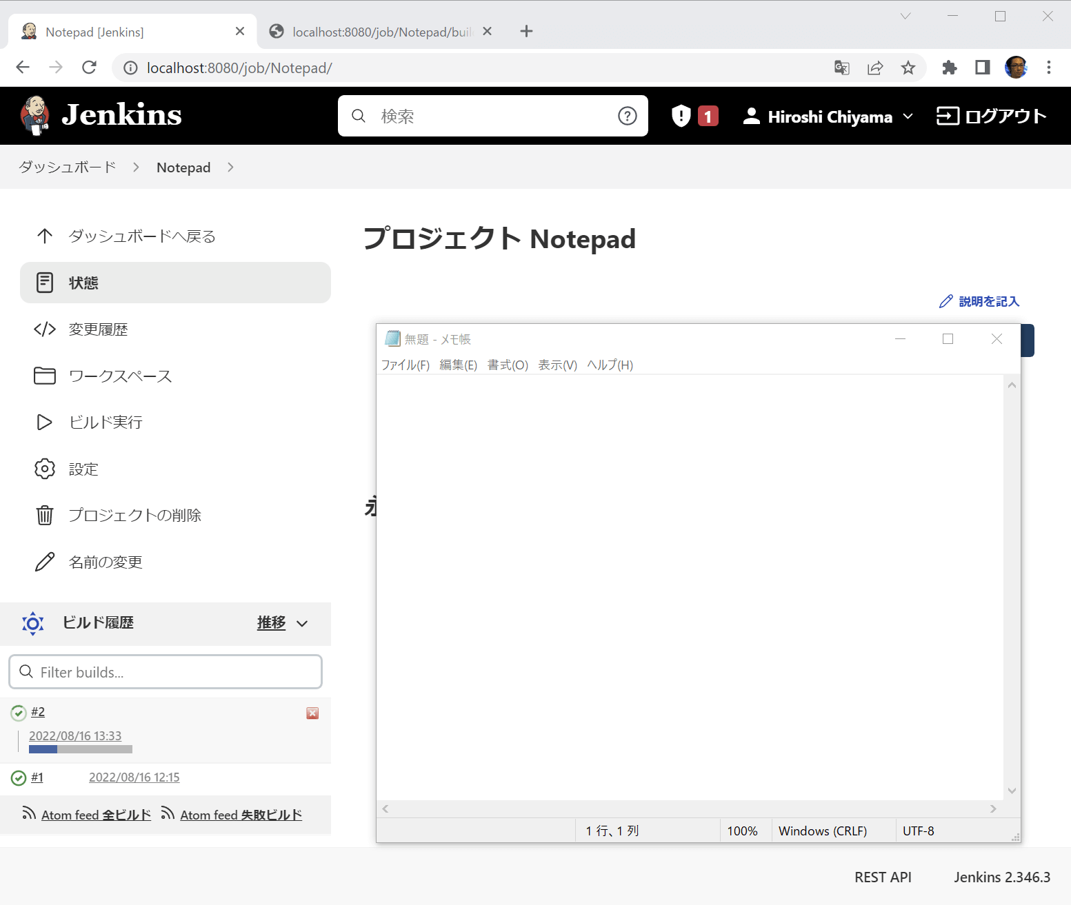Screen dimensions: 1071x905
Task: Click the ログアウト link
Action: coord(991,116)
